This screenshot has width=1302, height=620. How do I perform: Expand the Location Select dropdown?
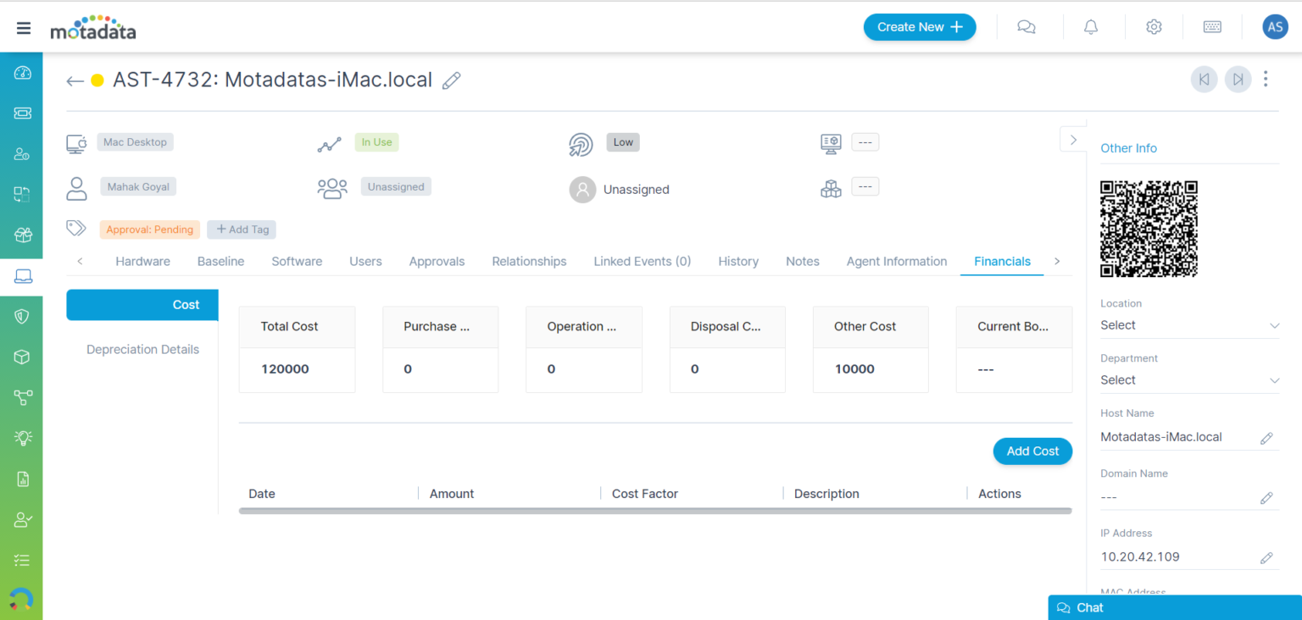pos(1189,325)
